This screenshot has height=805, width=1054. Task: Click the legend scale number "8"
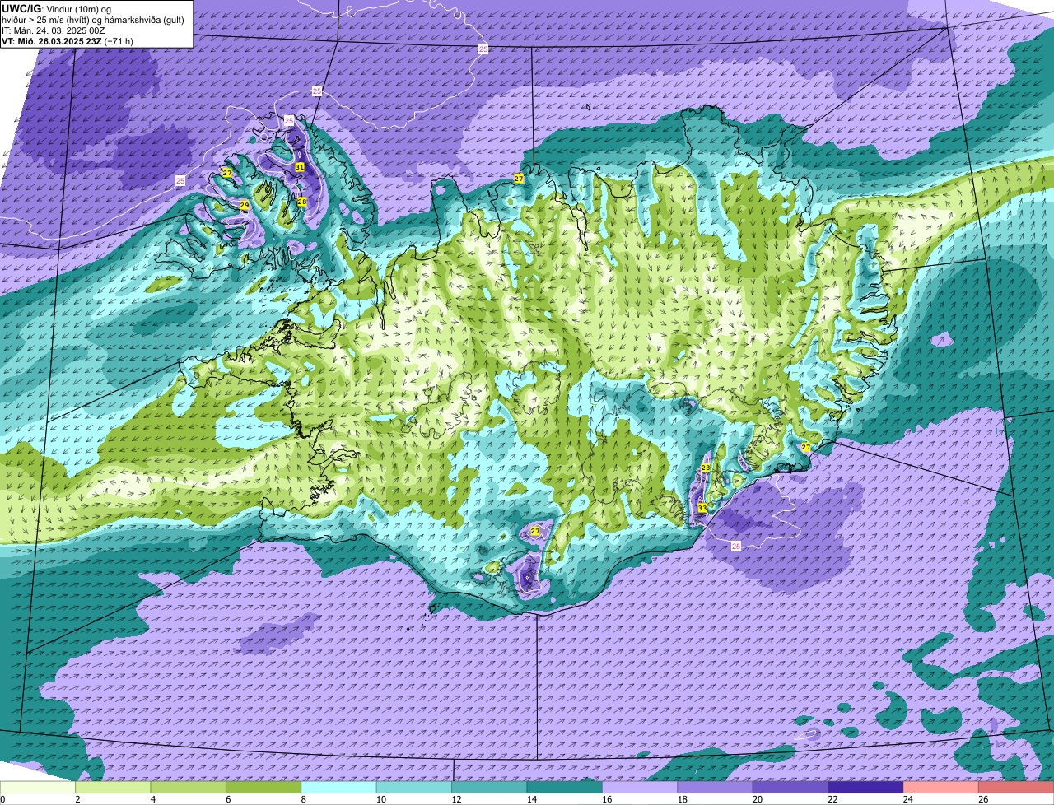(303, 799)
